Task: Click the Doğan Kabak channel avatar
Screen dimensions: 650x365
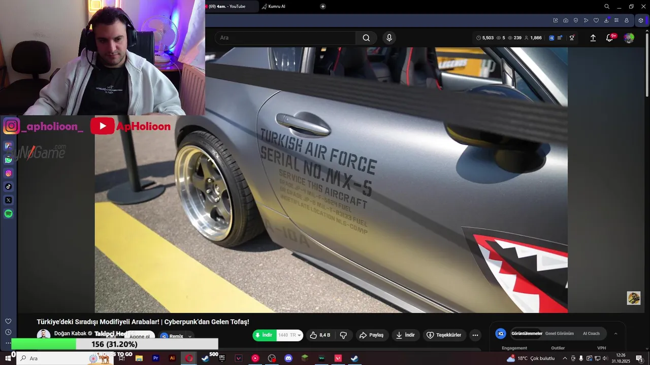Action: click(44, 335)
